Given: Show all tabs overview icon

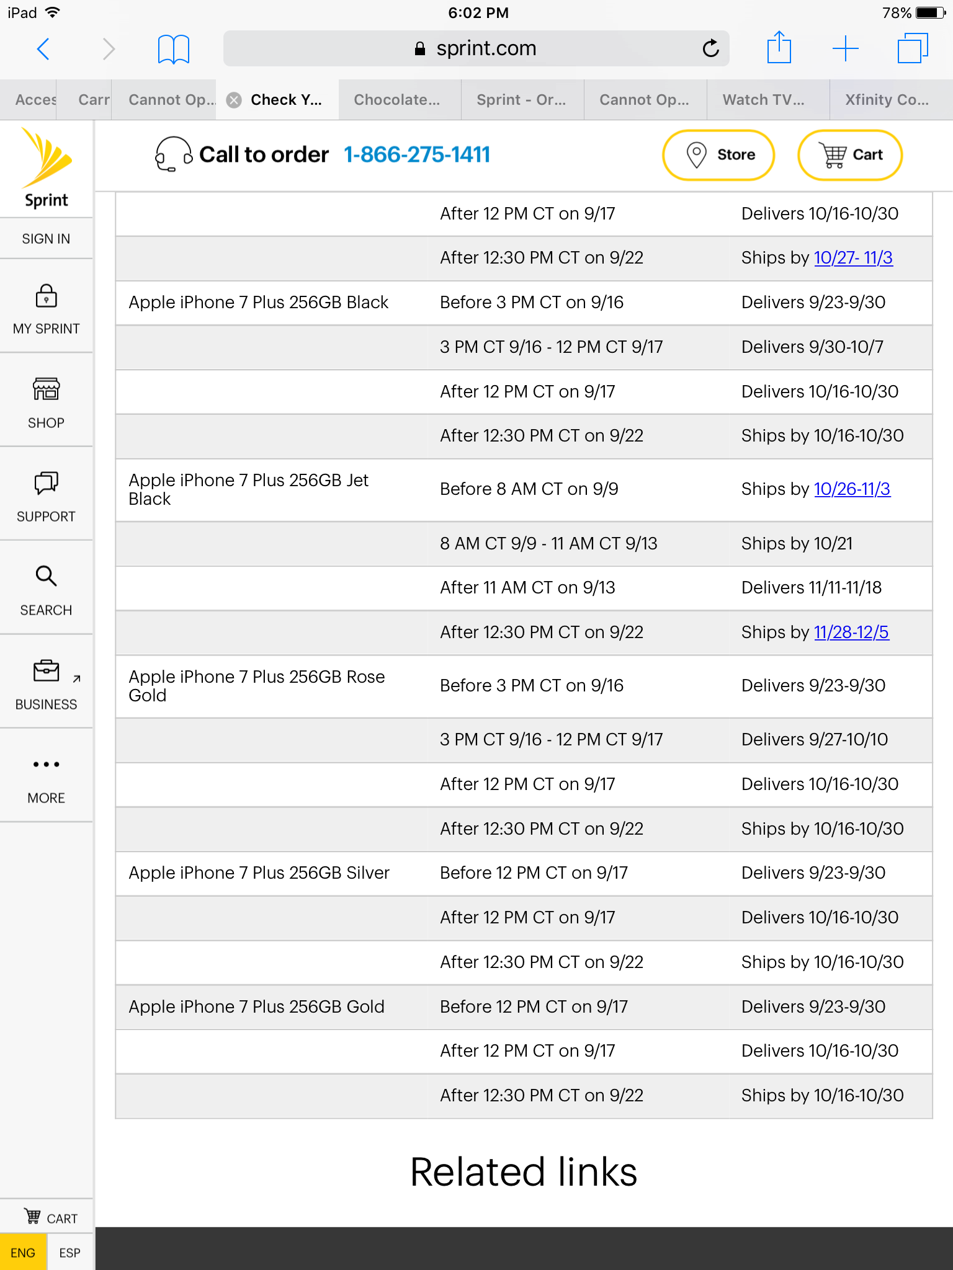Looking at the screenshot, I should [x=913, y=48].
